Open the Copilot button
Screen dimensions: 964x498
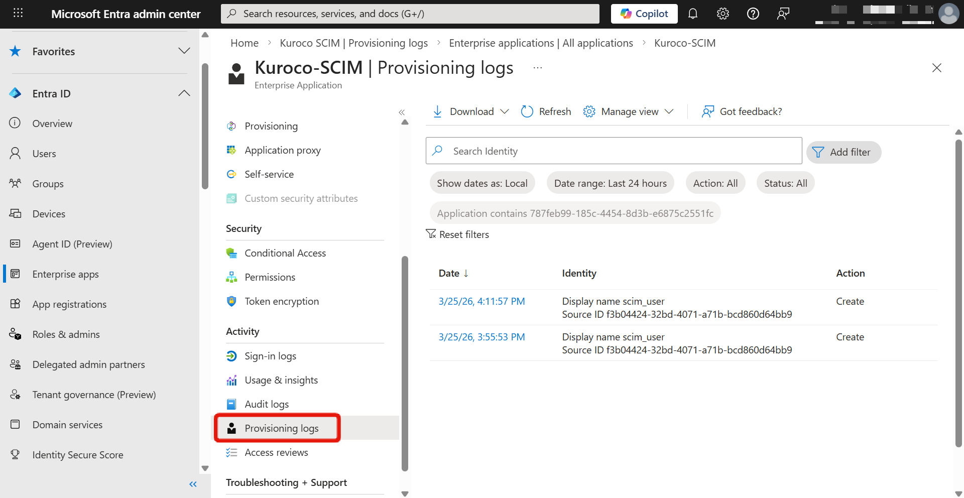click(644, 14)
